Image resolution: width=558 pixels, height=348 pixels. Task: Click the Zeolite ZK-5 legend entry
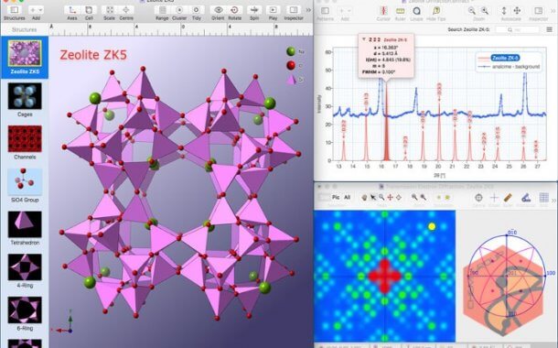tap(505, 58)
